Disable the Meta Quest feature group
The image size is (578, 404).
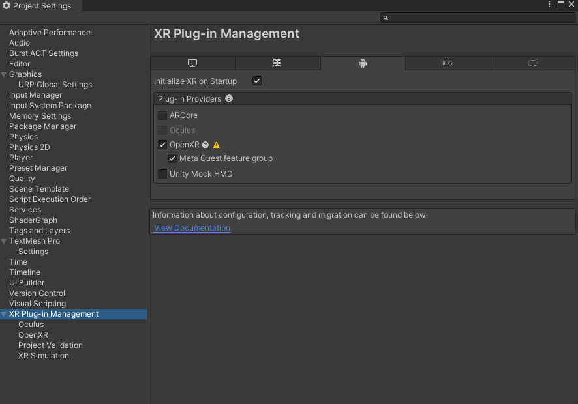coord(172,158)
